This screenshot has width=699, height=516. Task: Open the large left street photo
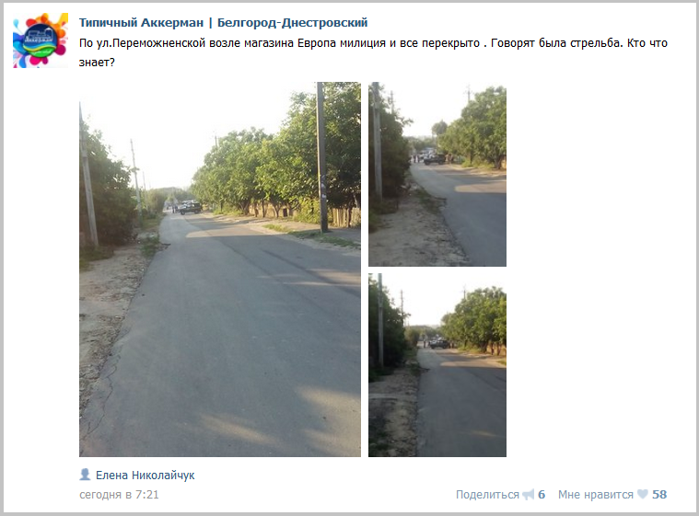click(x=220, y=269)
